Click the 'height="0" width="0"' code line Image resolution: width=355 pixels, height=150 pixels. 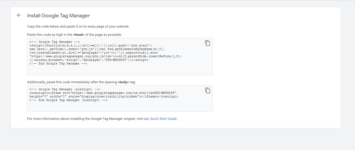click(104, 96)
